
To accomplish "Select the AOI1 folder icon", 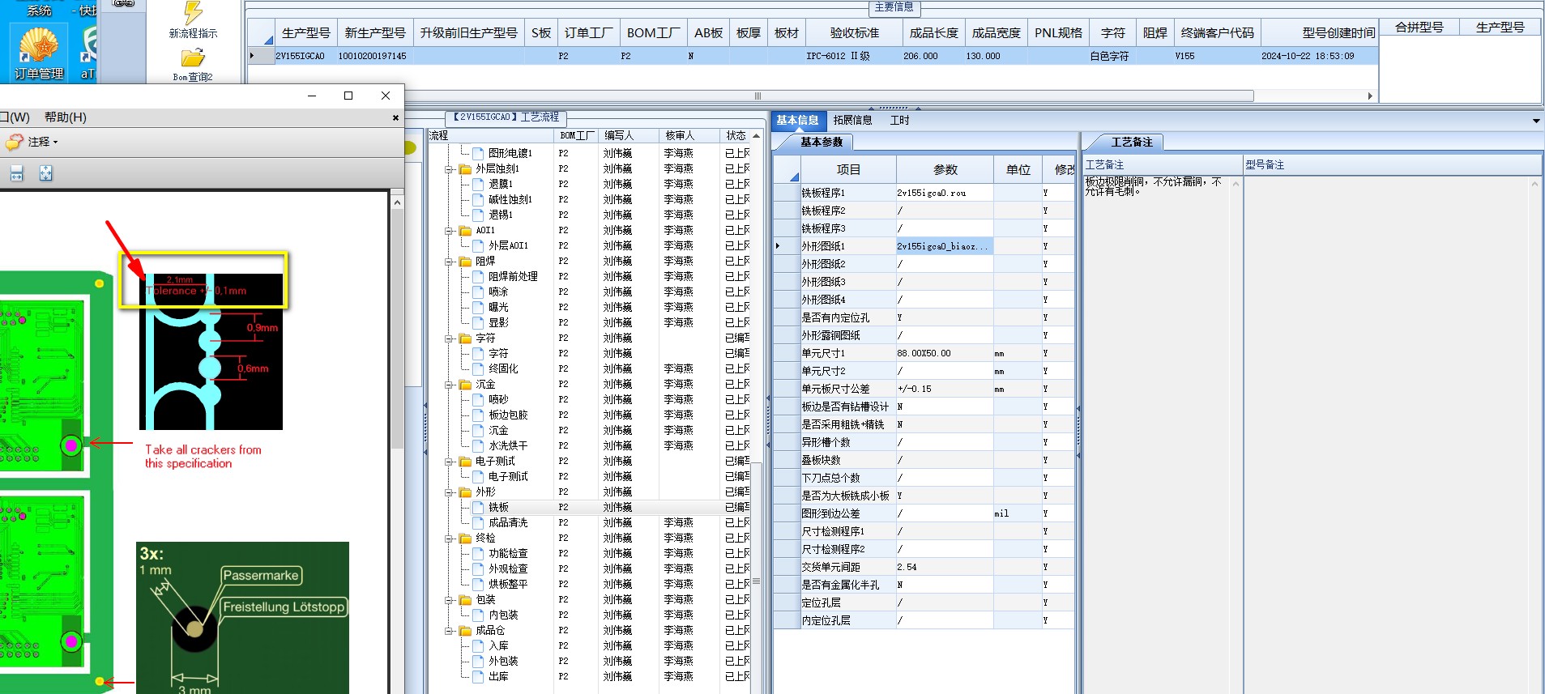I will coord(465,231).
